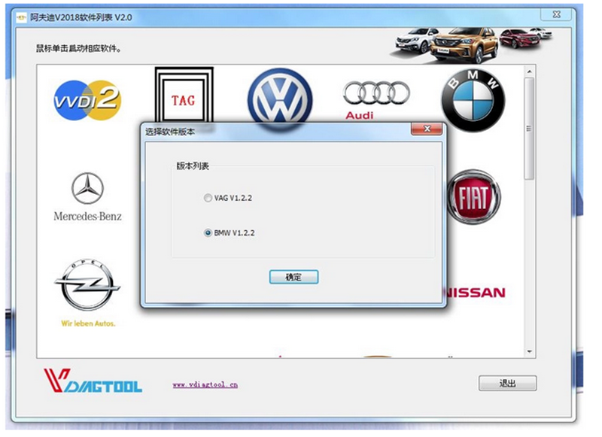Click the VDIAGTOOL brand logo

coord(93,381)
